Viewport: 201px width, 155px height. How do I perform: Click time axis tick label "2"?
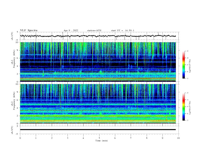52,138
